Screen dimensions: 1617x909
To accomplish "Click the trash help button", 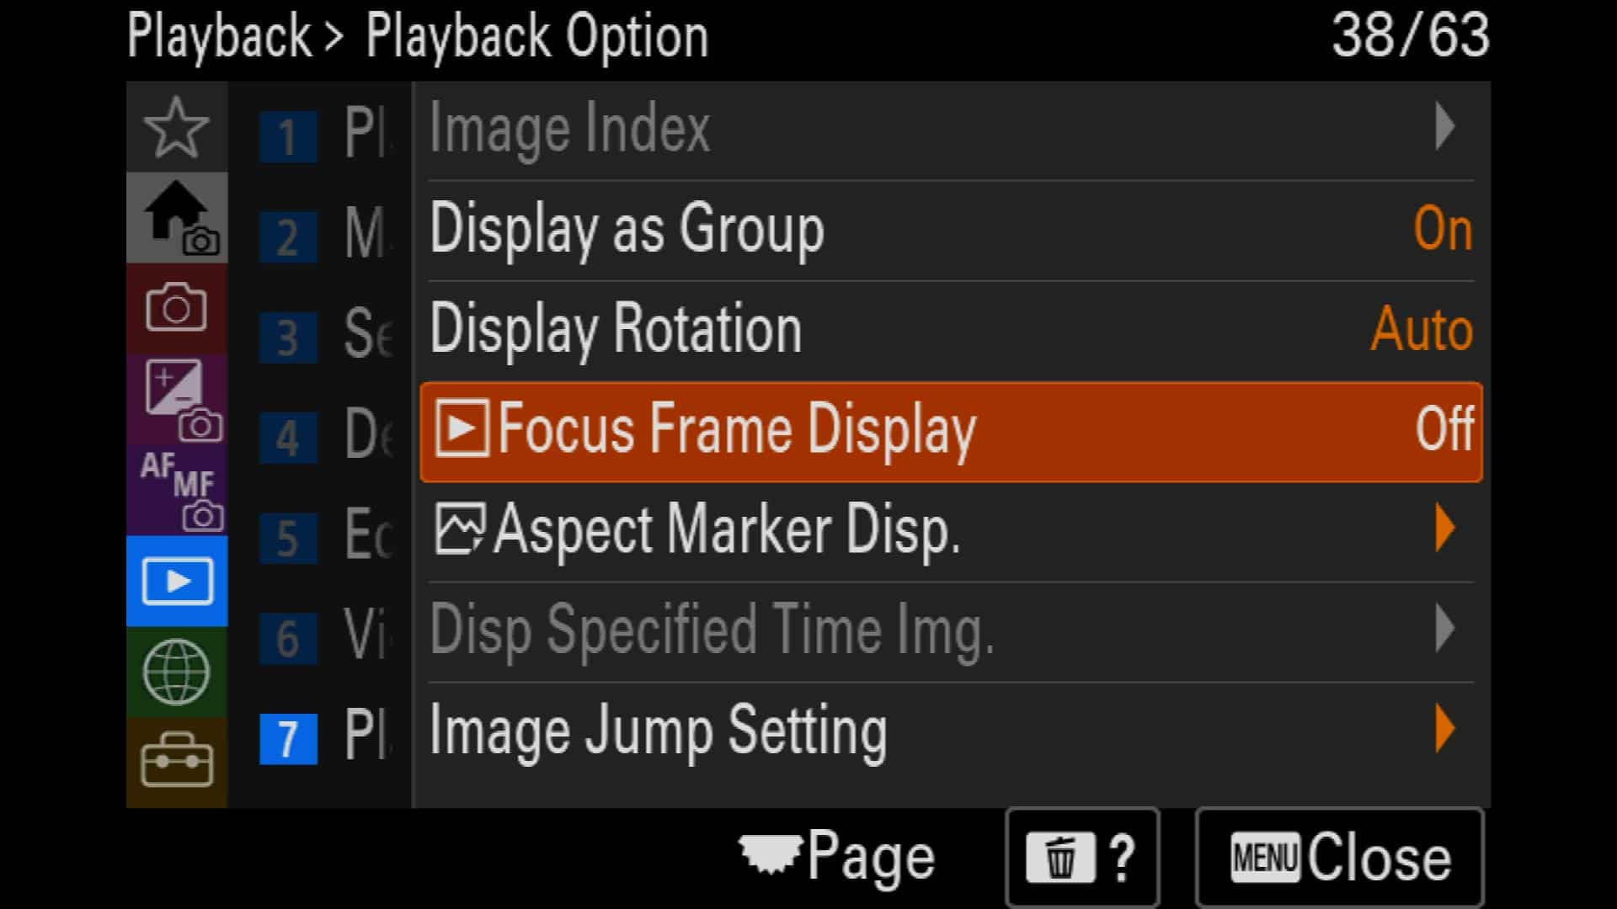I will click(x=1082, y=858).
